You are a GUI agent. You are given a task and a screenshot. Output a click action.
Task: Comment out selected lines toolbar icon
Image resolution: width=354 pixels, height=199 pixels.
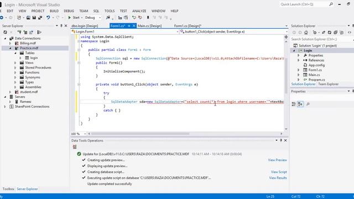point(120,18)
